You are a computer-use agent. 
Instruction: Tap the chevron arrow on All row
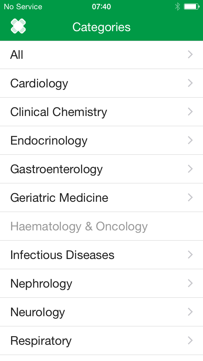pos(190,55)
